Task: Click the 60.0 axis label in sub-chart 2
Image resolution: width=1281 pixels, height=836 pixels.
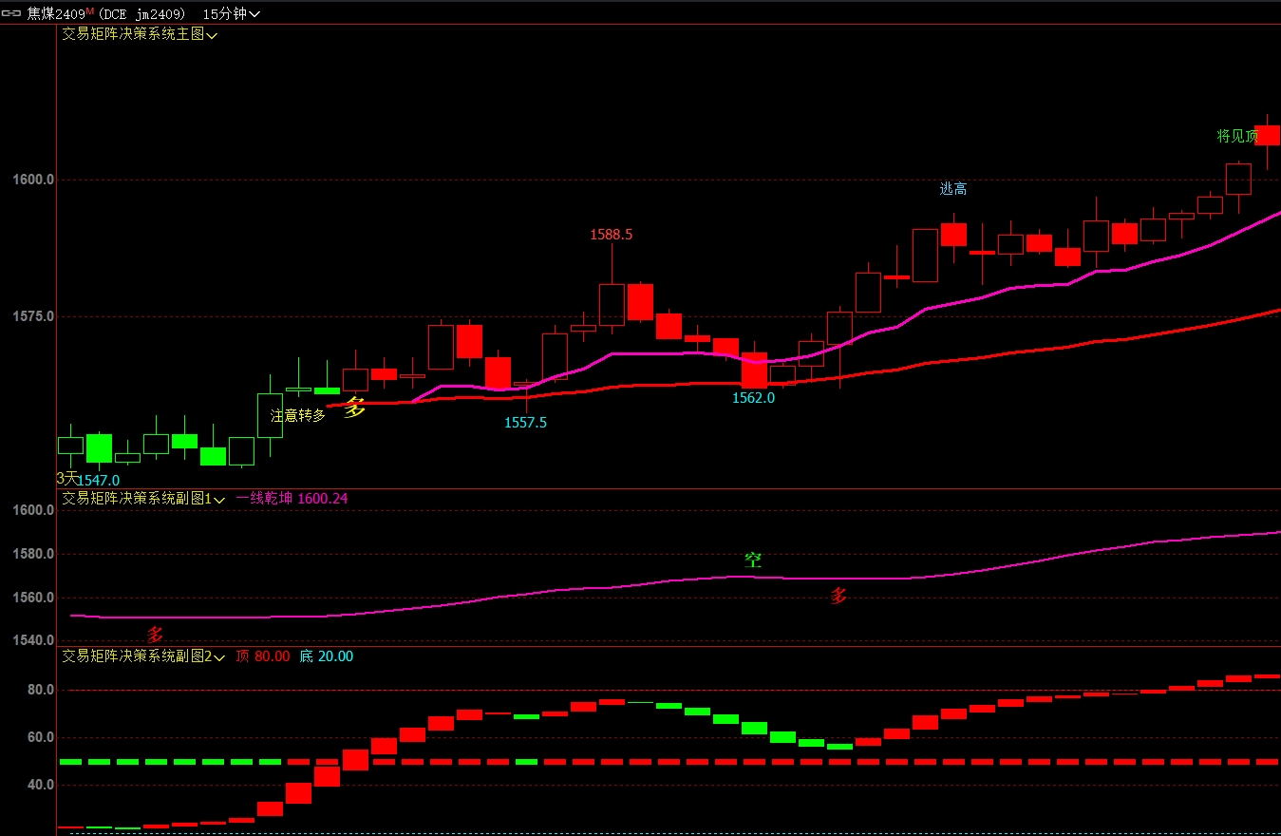Action: 39,738
